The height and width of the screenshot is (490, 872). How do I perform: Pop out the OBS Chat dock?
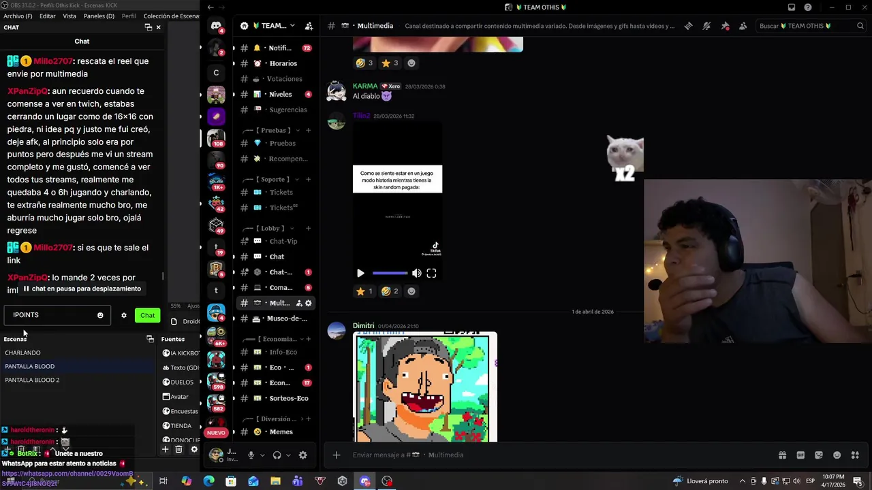coord(148,27)
